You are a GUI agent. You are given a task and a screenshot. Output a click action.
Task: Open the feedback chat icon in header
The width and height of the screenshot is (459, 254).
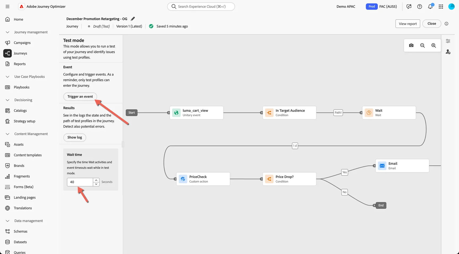[x=409, y=6]
